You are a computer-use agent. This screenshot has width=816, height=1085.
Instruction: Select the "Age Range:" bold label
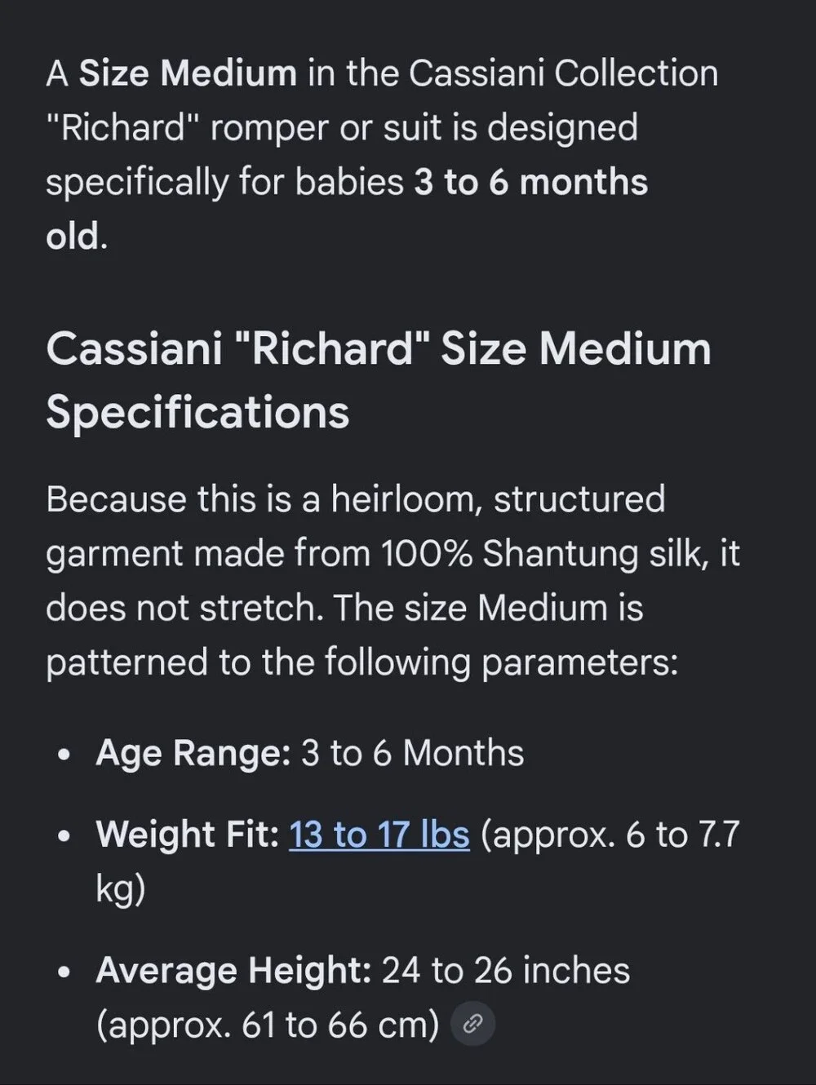tap(193, 753)
